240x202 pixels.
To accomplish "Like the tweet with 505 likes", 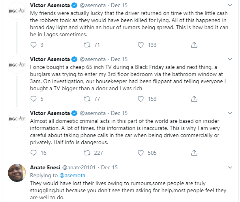I will pyautogui.click(x=141, y=153).
